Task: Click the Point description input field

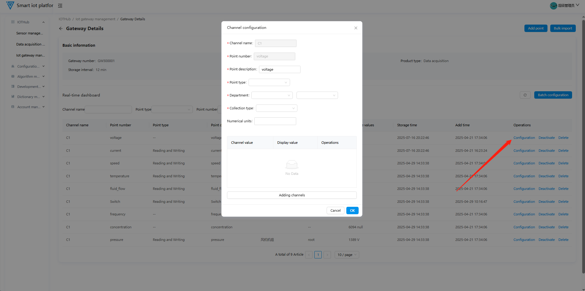Action: pos(280,69)
